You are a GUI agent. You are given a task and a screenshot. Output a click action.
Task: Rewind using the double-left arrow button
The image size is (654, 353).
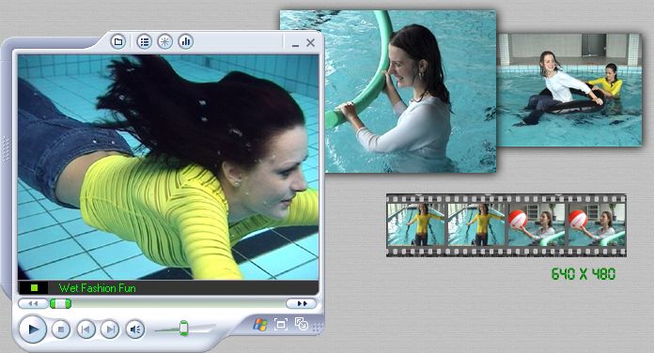(x=34, y=304)
